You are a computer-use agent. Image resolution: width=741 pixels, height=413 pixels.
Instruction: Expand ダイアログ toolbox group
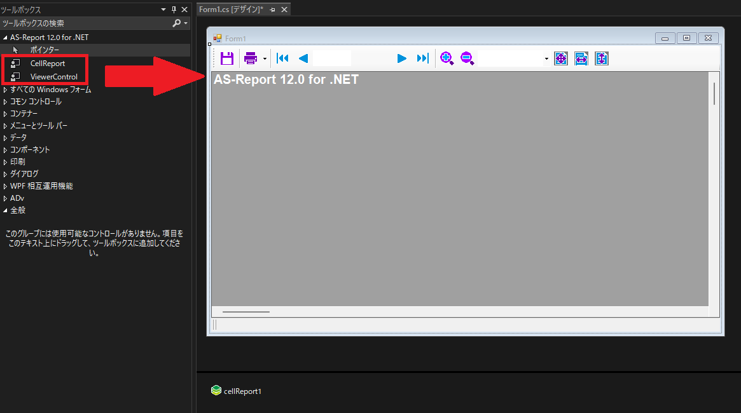5,173
